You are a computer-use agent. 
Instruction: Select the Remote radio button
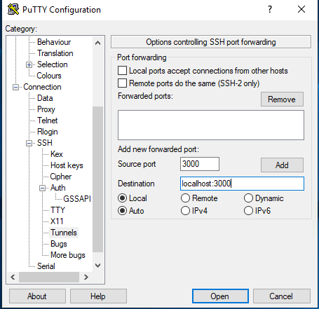coord(185,198)
